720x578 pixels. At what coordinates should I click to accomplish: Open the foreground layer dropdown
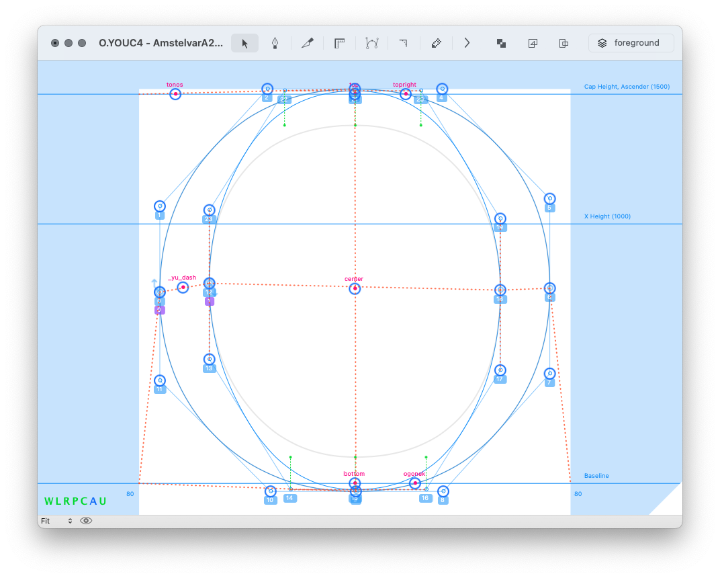point(631,43)
